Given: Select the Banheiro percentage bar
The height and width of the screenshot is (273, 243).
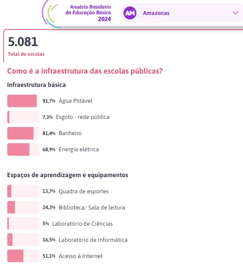Looking at the screenshot, I should (x=23, y=133).
